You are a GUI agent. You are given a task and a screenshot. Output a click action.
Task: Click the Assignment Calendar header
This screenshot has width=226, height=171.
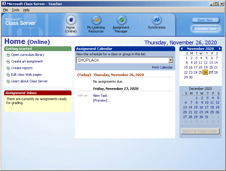125,49
